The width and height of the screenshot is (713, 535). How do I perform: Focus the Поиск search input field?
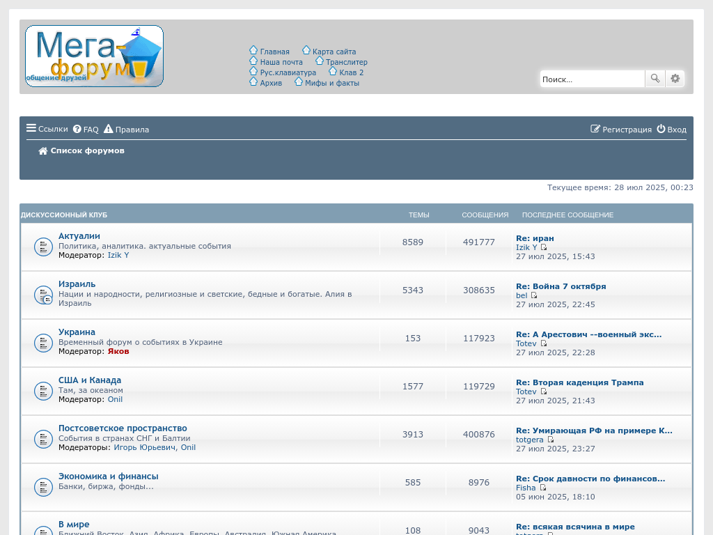pos(592,79)
